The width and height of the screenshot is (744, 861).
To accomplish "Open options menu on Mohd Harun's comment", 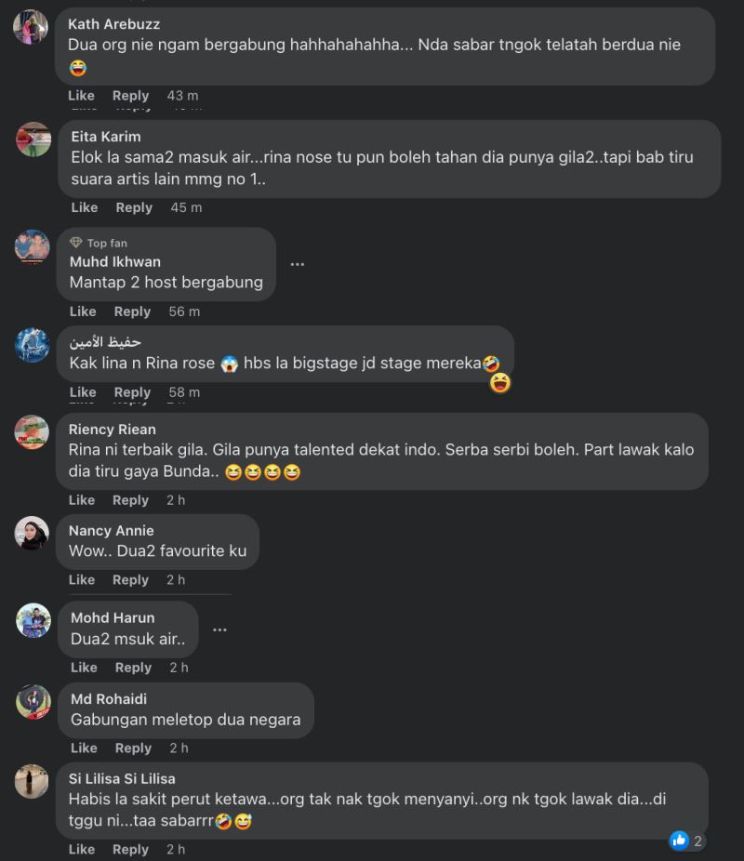I will click(219, 629).
